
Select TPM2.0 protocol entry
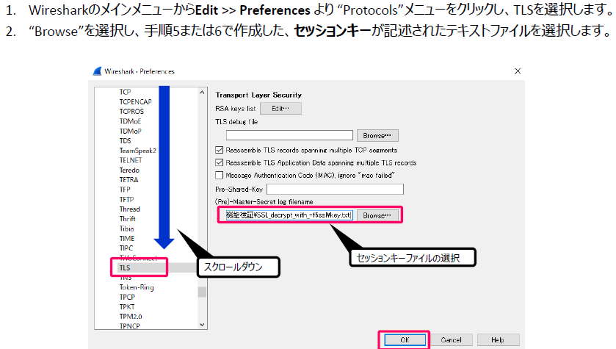(x=131, y=317)
